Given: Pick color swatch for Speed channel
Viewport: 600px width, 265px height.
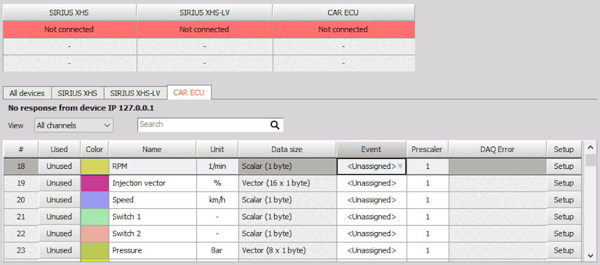Looking at the screenshot, I should pos(94,200).
